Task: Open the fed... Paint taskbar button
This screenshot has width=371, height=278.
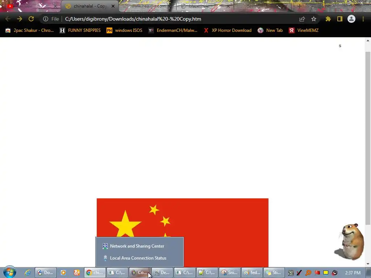Action: coord(252,273)
